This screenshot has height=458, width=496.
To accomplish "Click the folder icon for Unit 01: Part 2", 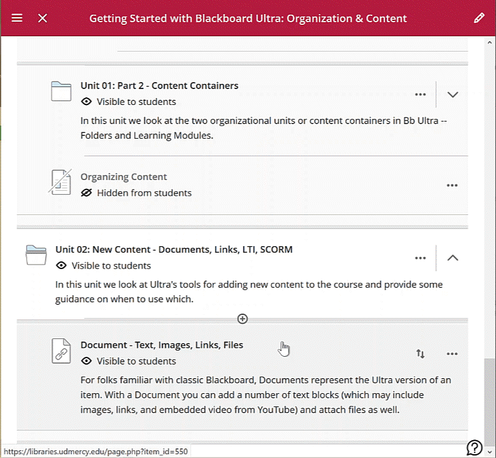I will click(61, 91).
